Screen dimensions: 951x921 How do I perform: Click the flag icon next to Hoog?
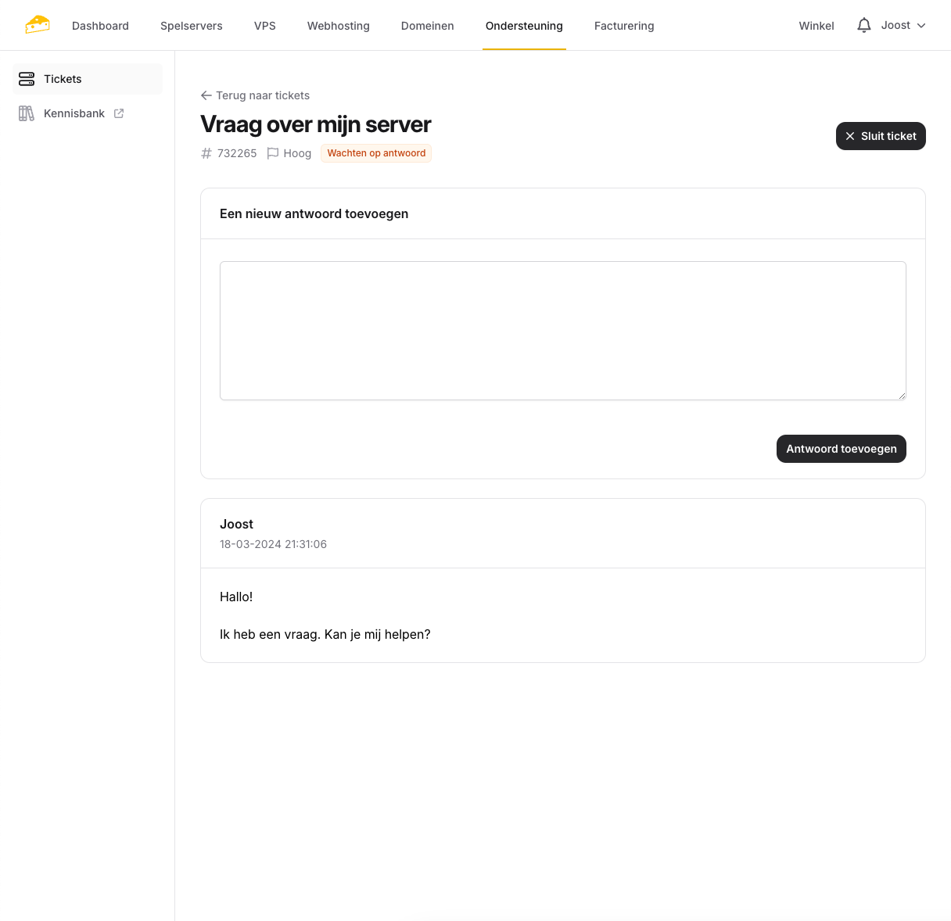pyautogui.click(x=273, y=153)
